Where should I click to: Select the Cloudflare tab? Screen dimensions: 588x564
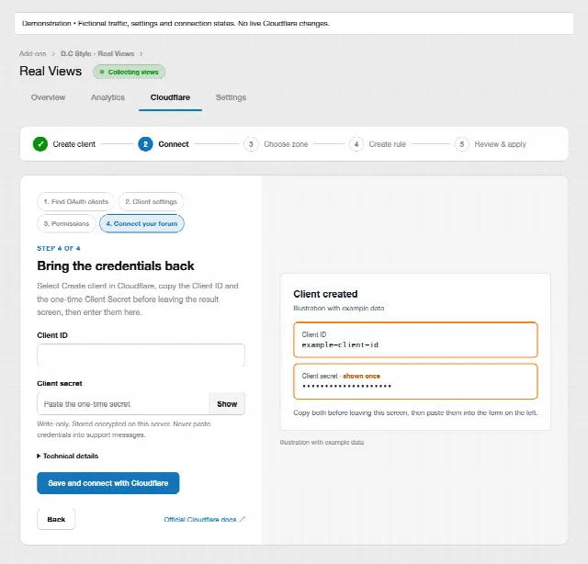(x=170, y=97)
